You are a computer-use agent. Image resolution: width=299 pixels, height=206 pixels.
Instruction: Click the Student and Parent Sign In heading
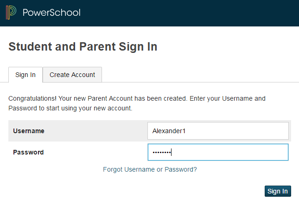[83, 46]
